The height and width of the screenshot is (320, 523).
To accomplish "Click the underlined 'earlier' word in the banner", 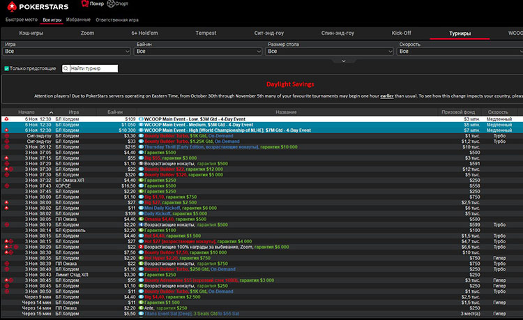I will [387, 96].
